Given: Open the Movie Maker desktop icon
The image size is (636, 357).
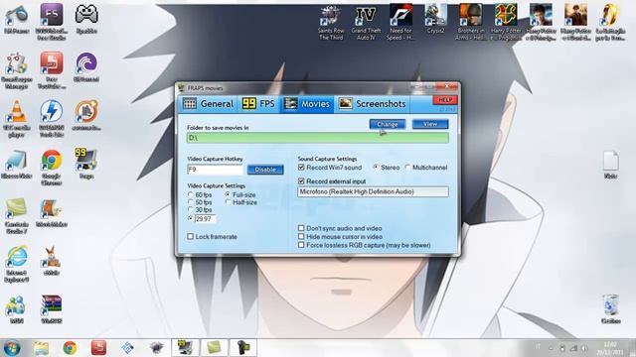Looking at the screenshot, I should click(52, 208).
